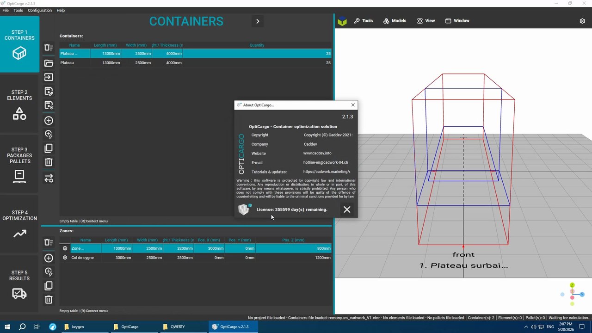The height and width of the screenshot is (333, 592).
Task: Open the viewer Tools dropdown with the wrench
Action: click(364, 21)
